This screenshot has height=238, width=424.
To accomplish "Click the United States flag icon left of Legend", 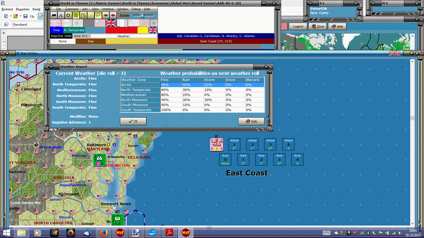I will [284, 26].
